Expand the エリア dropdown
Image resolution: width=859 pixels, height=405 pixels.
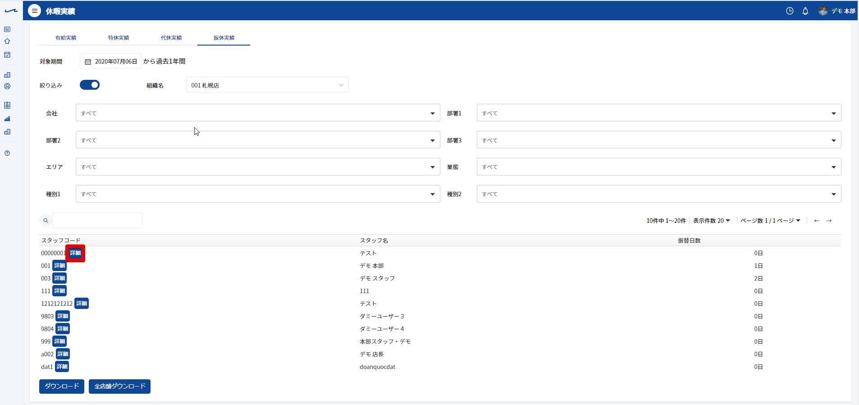[258, 166]
